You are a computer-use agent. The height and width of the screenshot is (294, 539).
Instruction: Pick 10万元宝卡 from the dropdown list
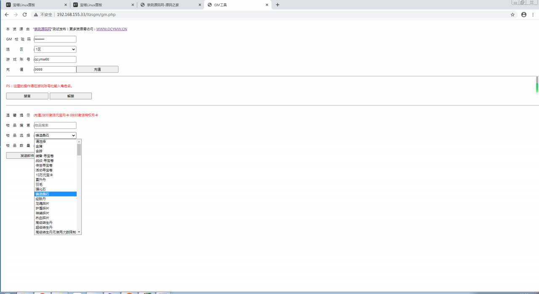[44, 175]
